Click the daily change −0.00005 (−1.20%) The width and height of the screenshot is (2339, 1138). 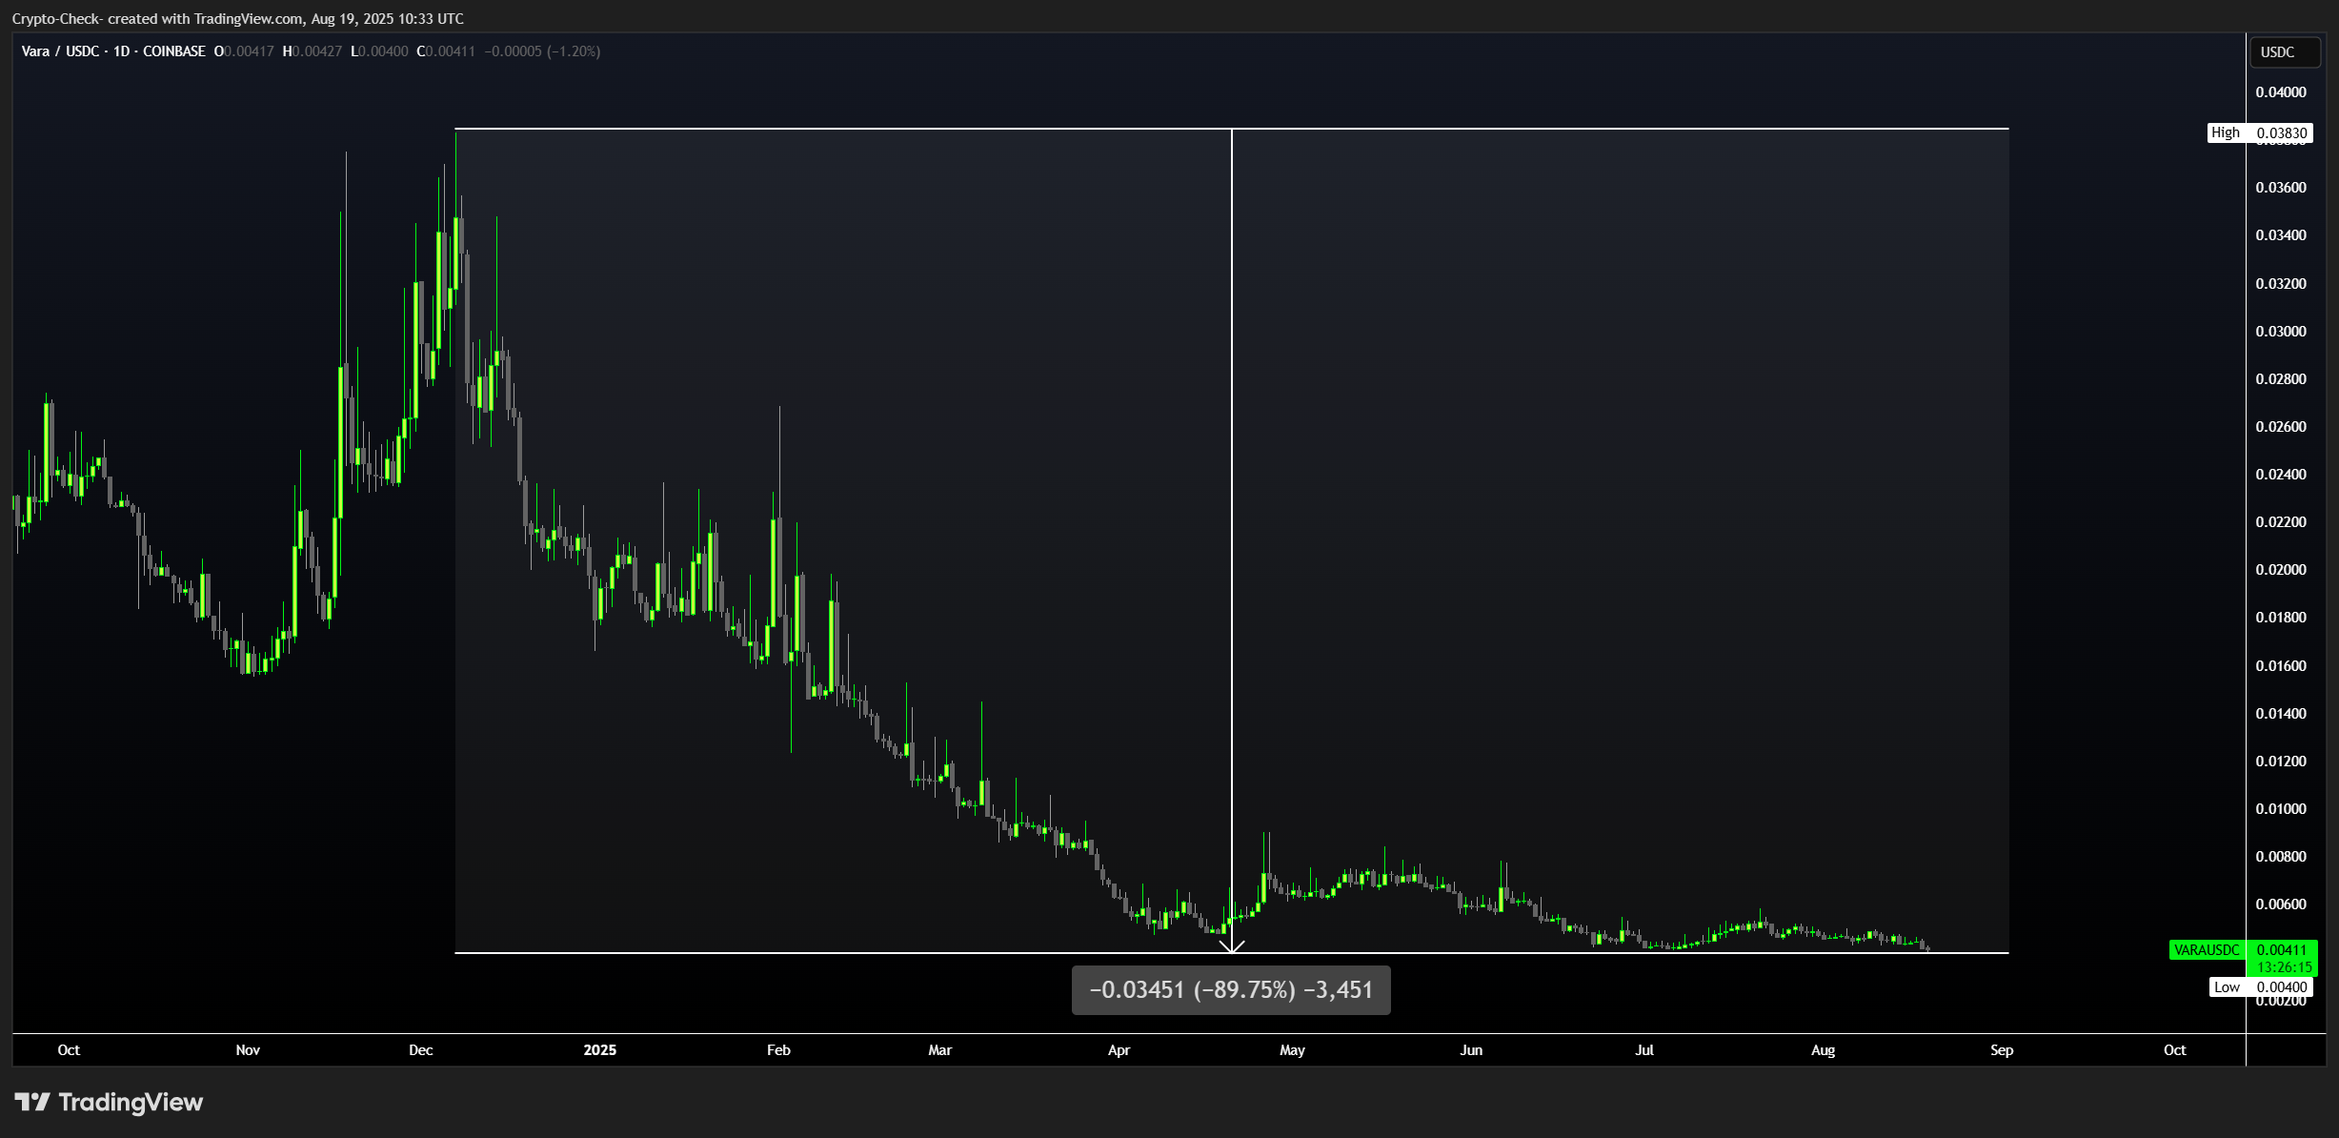coord(542,51)
